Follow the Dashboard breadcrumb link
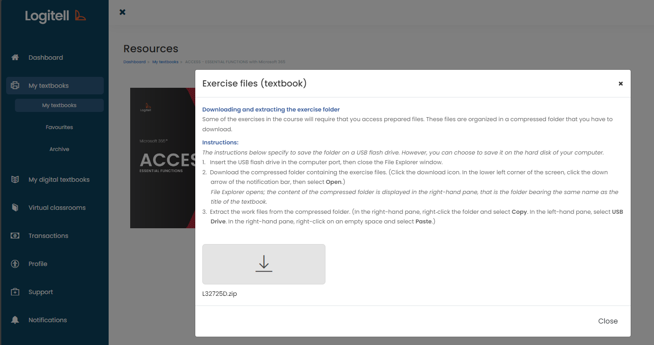This screenshot has width=654, height=345. [x=134, y=61]
